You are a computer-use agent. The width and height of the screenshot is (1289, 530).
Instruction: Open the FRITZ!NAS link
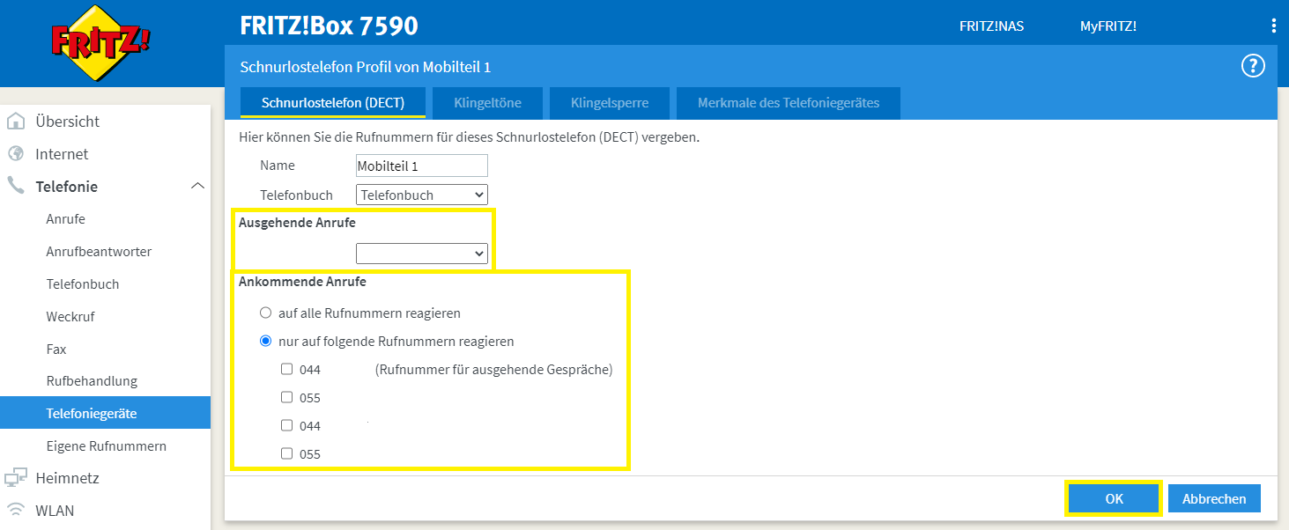click(991, 26)
